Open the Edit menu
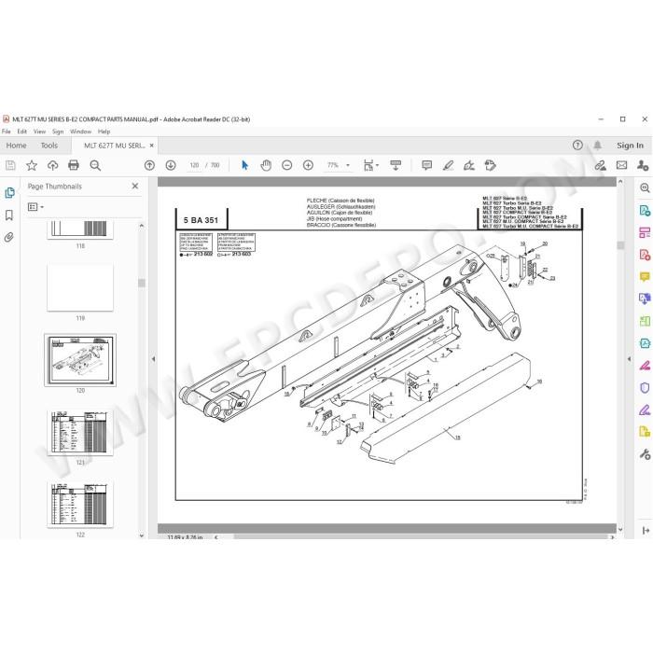The width and height of the screenshot is (653, 653). point(22,132)
